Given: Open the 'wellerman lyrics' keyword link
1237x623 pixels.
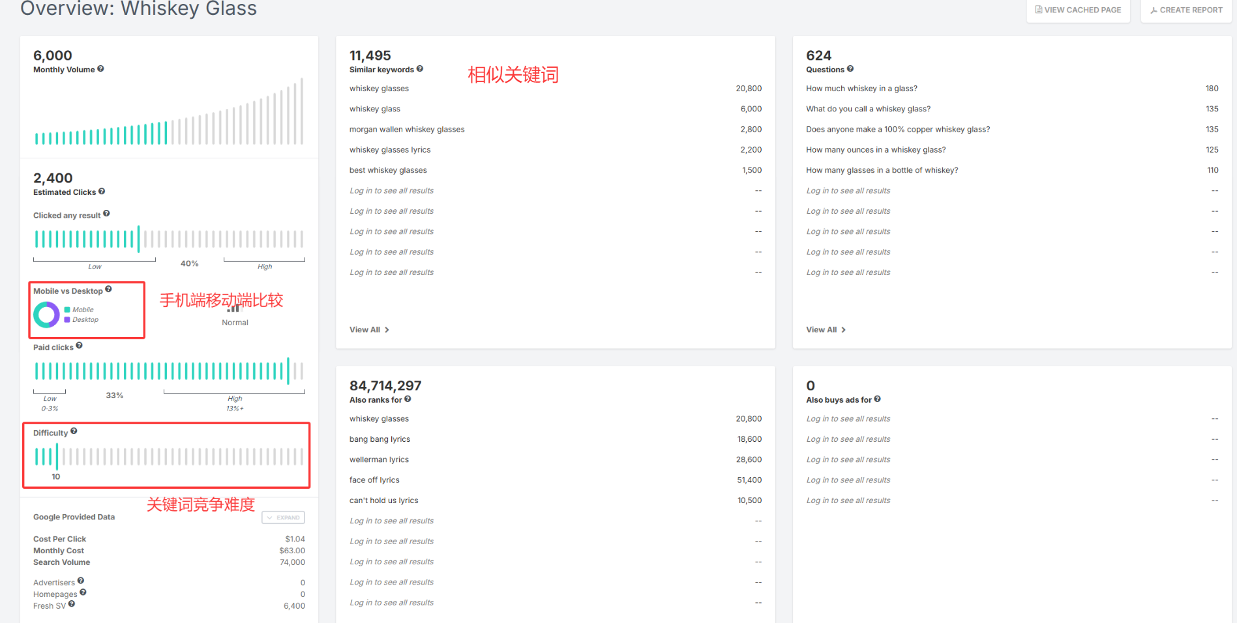Looking at the screenshot, I should coord(379,460).
